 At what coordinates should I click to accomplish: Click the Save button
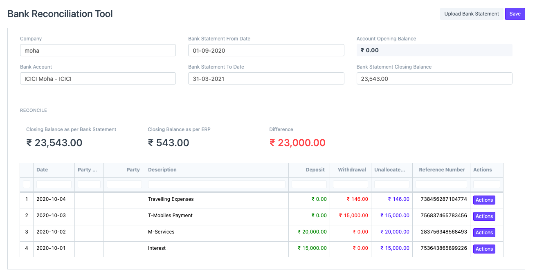515,13
